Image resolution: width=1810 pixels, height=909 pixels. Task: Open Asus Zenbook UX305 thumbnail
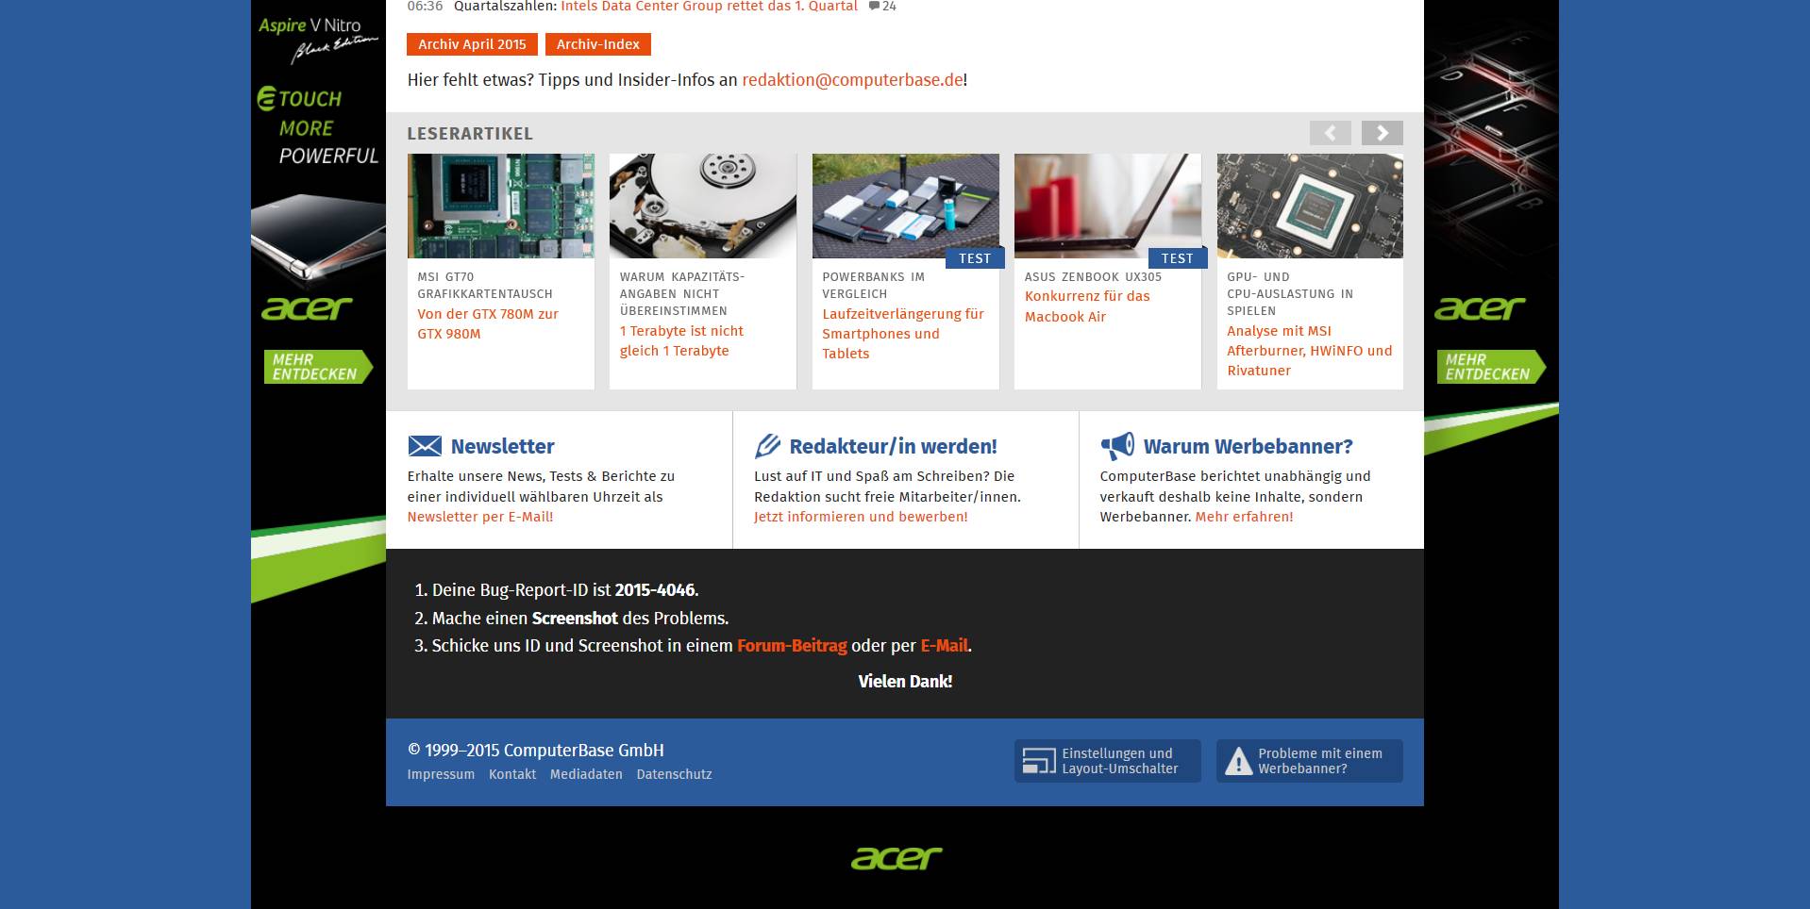pyautogui.click(x=1108, y=206)
